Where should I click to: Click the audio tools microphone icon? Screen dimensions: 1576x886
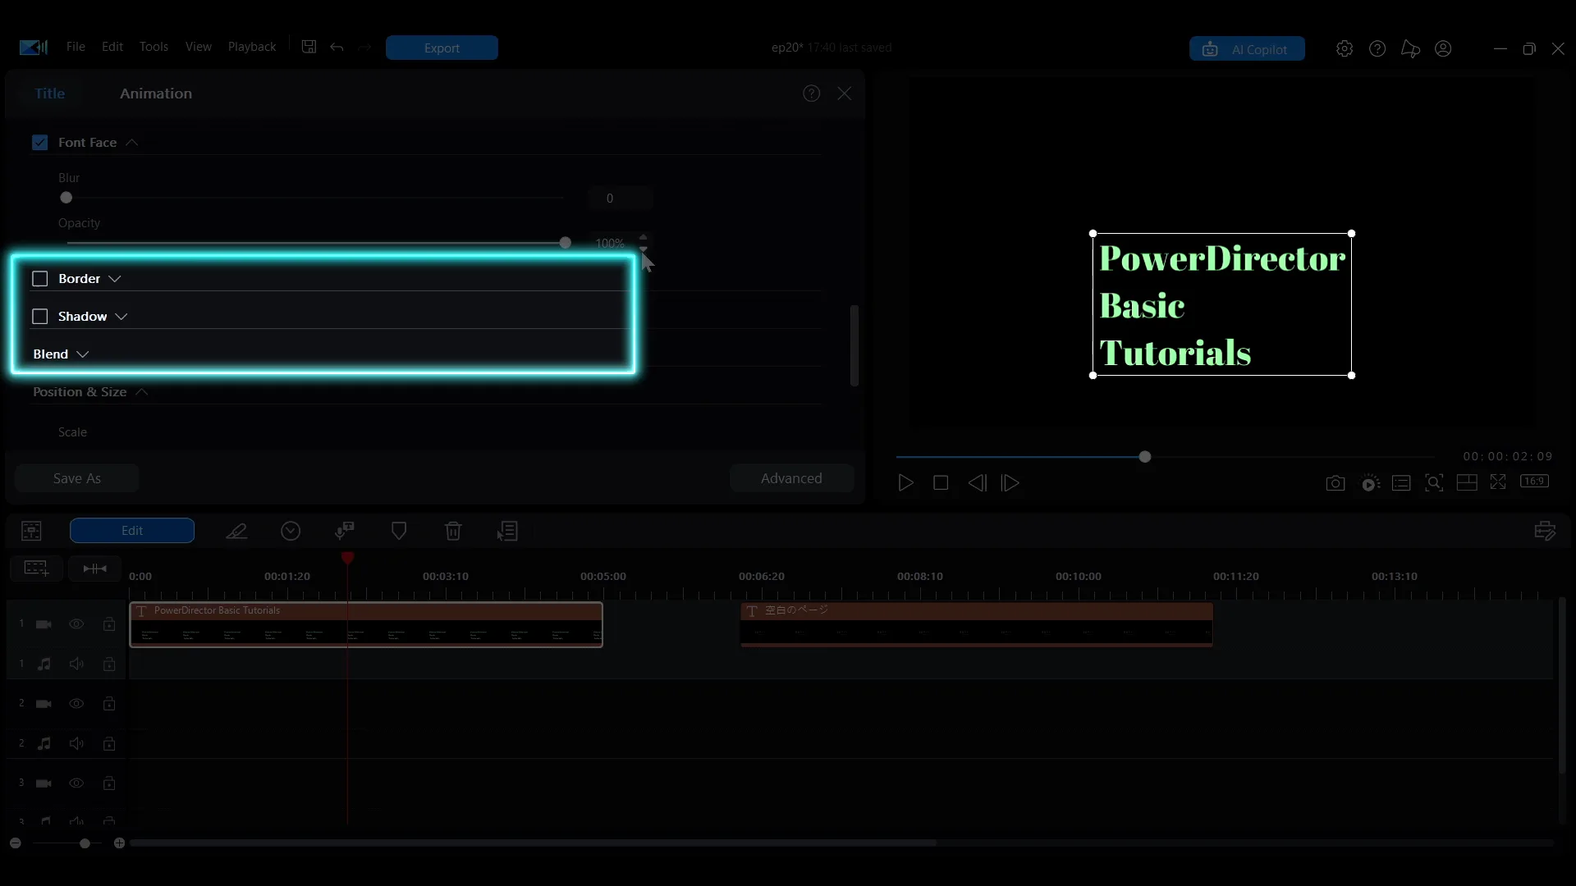(x=345, y=531)
